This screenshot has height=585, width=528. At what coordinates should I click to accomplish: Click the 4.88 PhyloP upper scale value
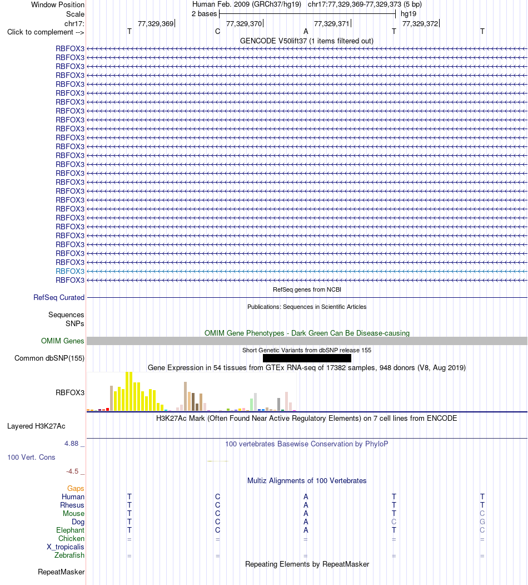[72, 444]
